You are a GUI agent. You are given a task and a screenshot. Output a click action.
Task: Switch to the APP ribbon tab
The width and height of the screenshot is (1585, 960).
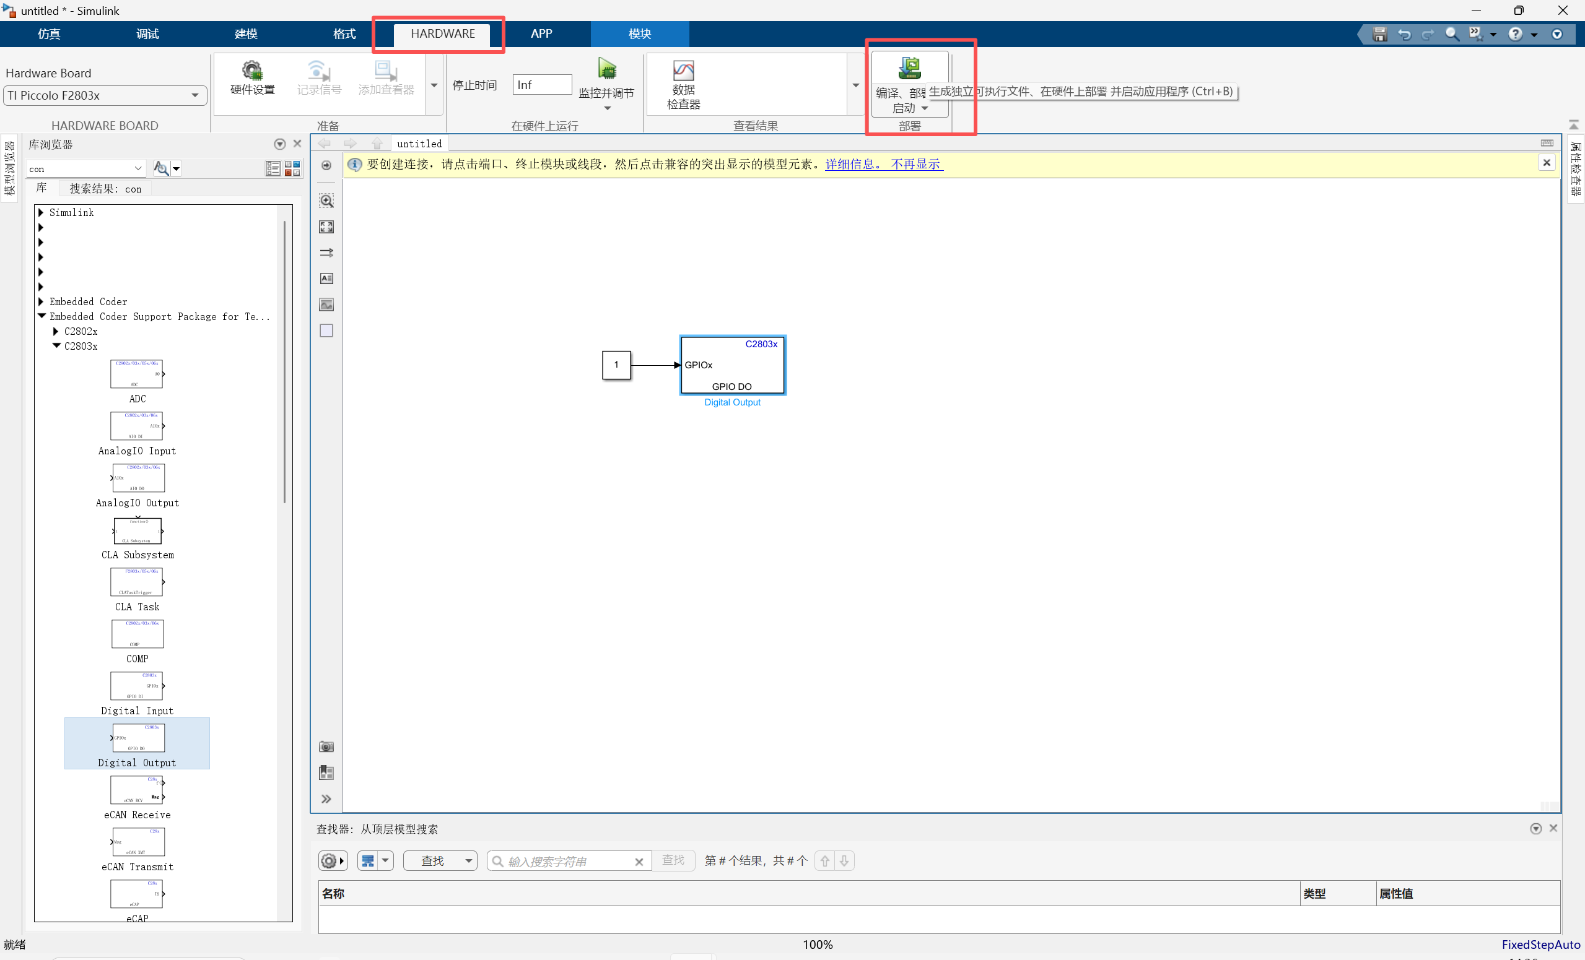[x=541, y=33]
